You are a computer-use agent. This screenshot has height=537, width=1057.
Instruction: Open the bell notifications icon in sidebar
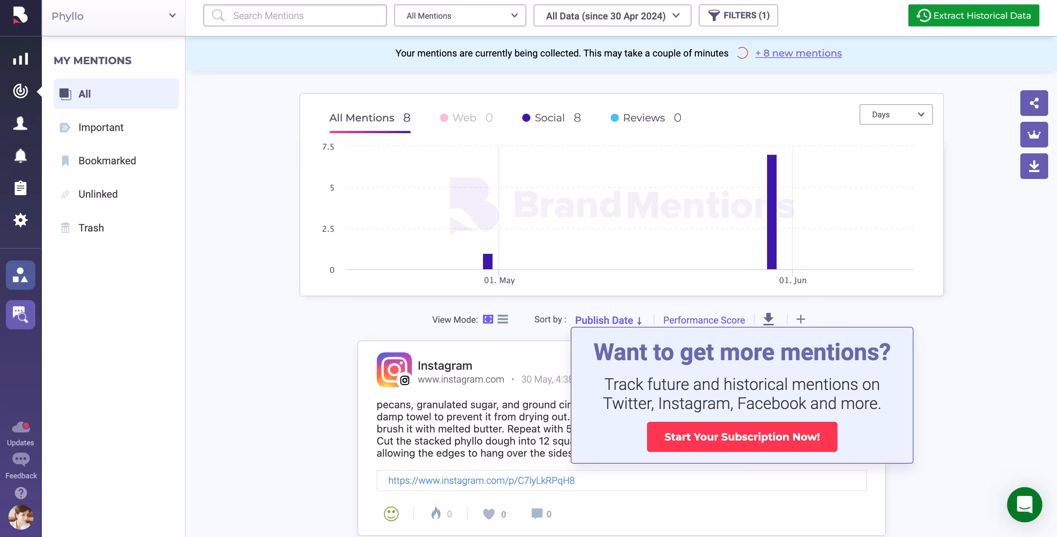20,156
